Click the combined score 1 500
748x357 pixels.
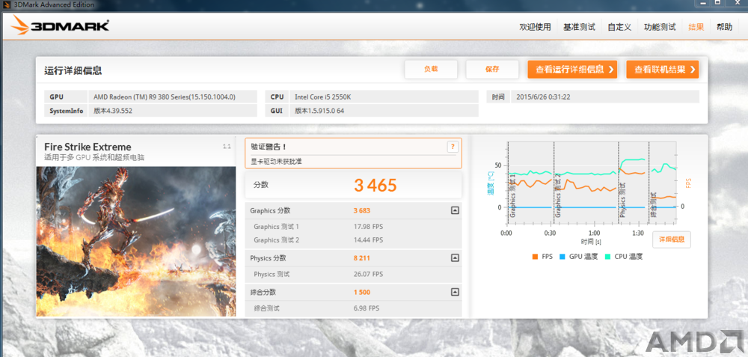361,292
